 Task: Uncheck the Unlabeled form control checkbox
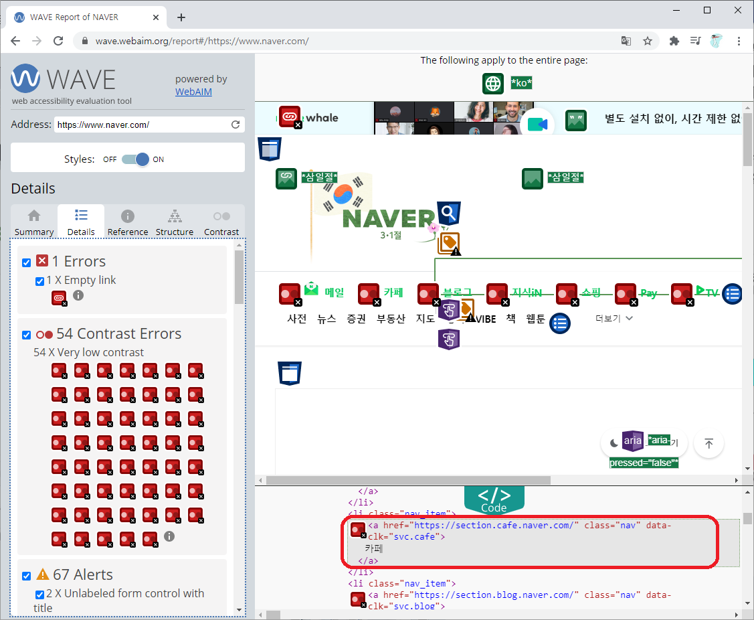[x=40, y=595]
